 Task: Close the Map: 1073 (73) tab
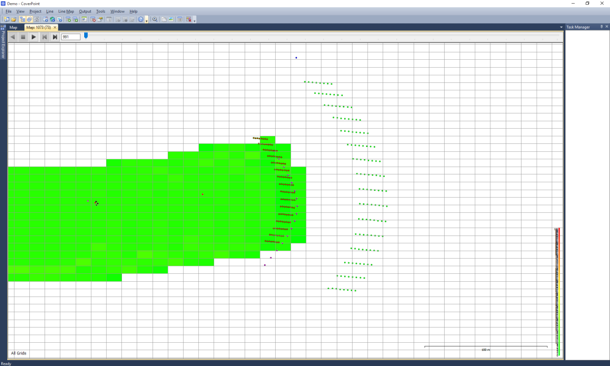pyautogui.click(x=55, y=27)
